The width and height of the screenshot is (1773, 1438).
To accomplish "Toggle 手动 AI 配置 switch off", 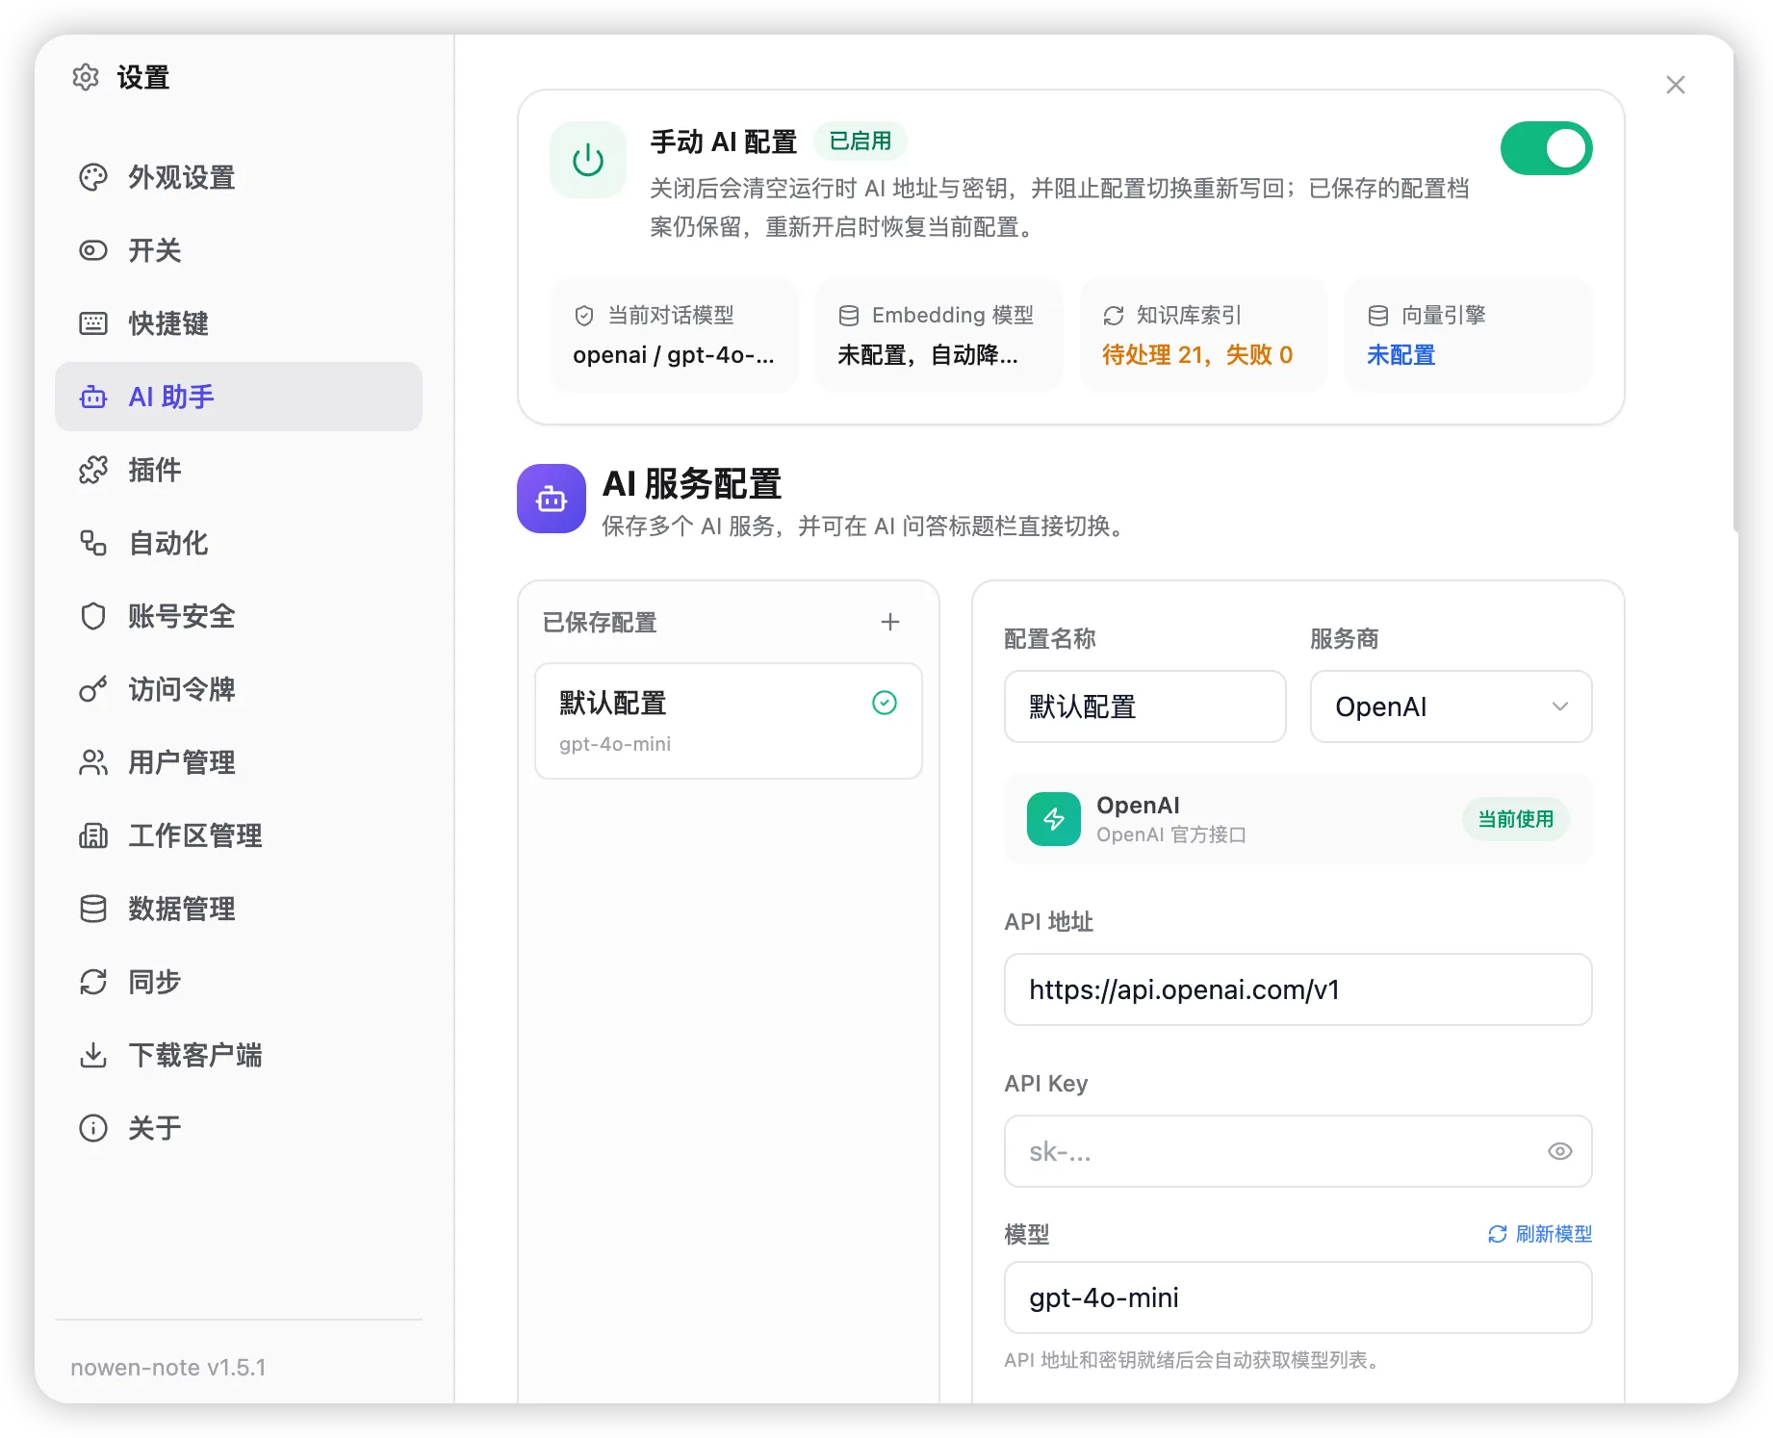I will 1547,148.
